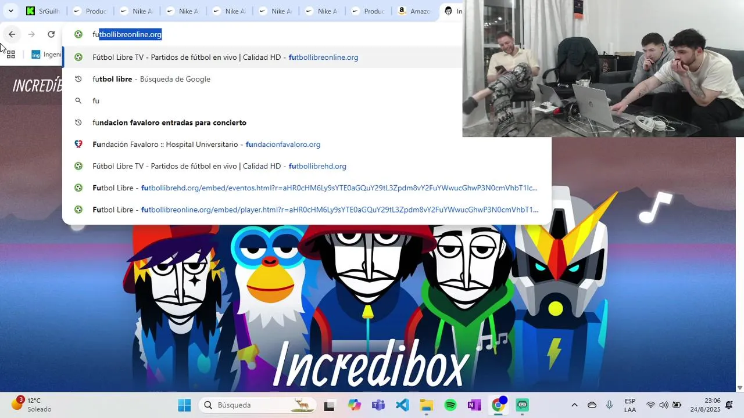Click the taskbar Búsqueda search box
The image size is (744, 418).
tap(257, 405)
